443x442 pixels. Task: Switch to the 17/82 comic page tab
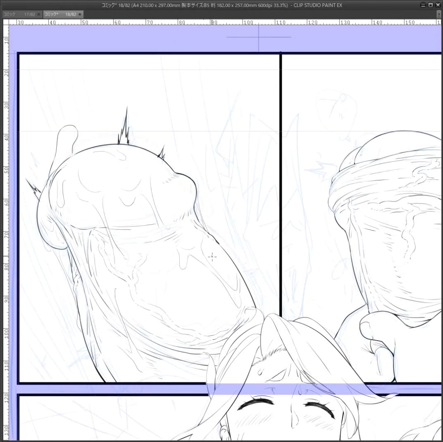click(x=20, y=14)
